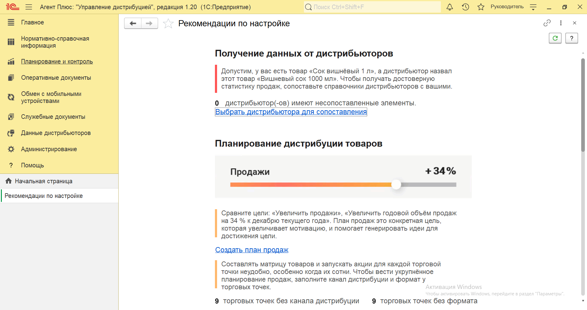Viewport: 587px width, 310px height.
Task: Focus the Поиск Ctrl+Shift+F search field
Action: click(x=372, y=7)
